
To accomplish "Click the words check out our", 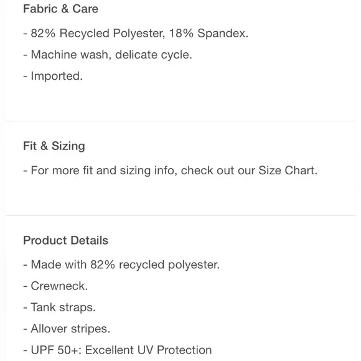I will pos(218,171).
